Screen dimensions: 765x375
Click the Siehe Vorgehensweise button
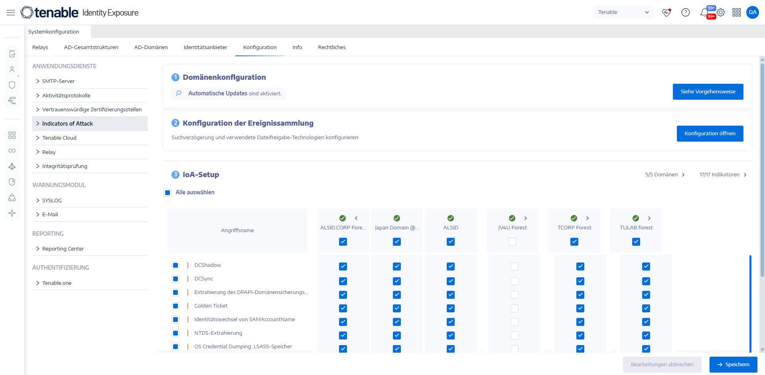(708, 92)
